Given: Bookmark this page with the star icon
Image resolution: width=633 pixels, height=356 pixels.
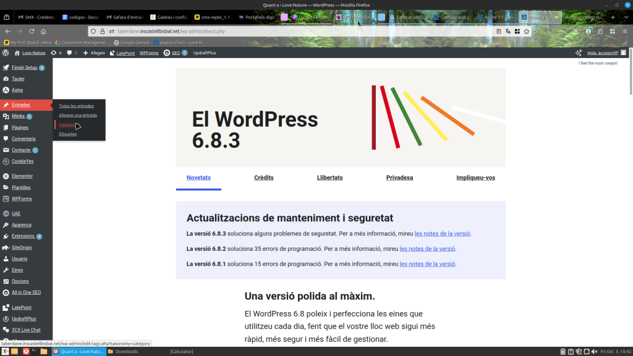Looking at the screenshot, I should 527,31.
